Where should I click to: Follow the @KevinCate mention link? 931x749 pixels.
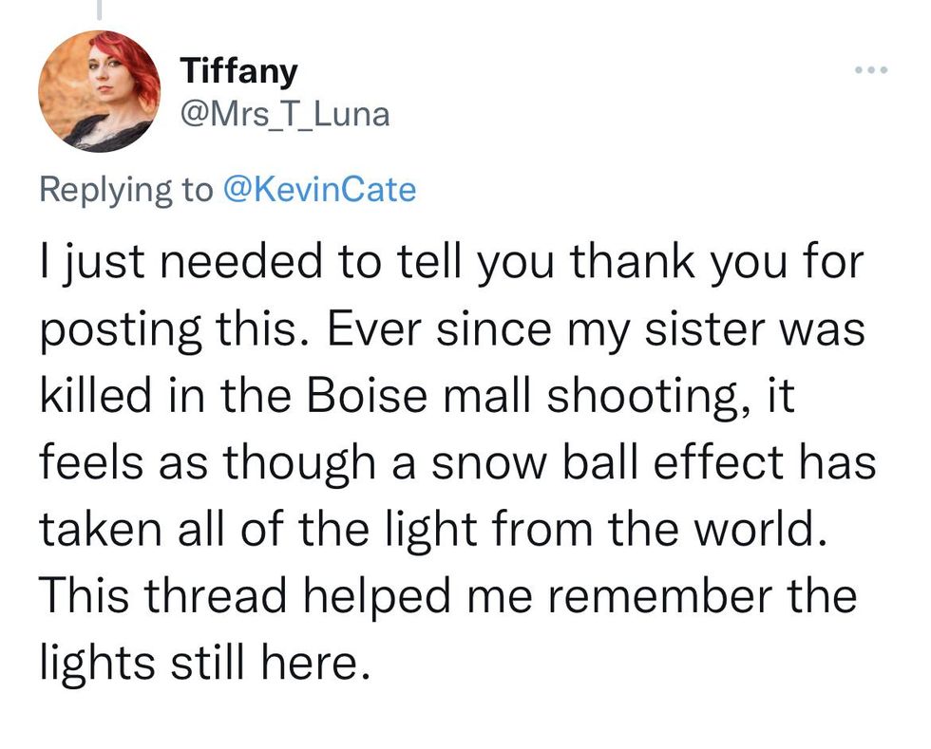[318, 189]
